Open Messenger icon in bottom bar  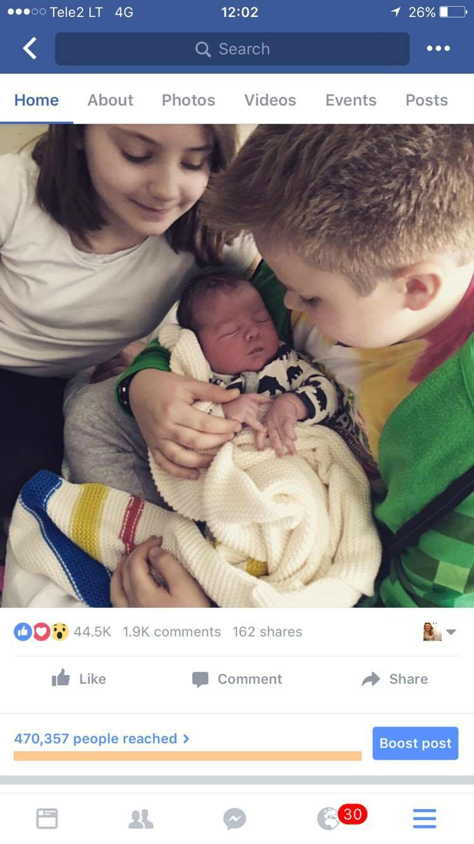point(234,819)
